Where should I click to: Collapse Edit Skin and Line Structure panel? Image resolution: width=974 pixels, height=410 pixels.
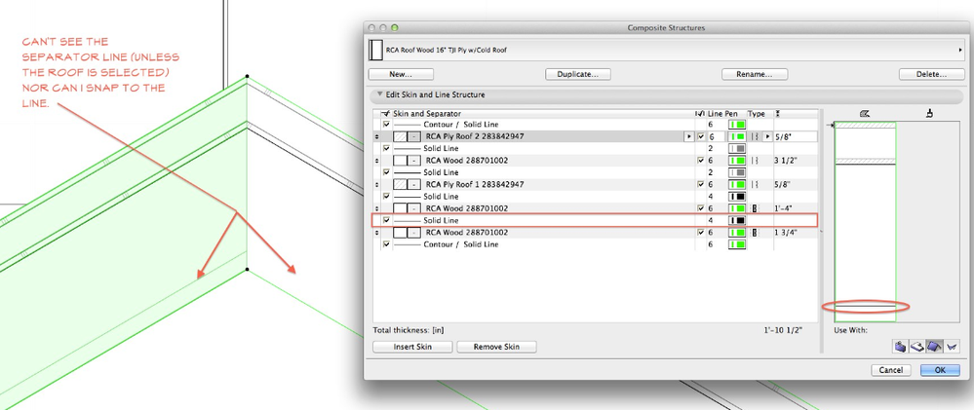(379, 94)
